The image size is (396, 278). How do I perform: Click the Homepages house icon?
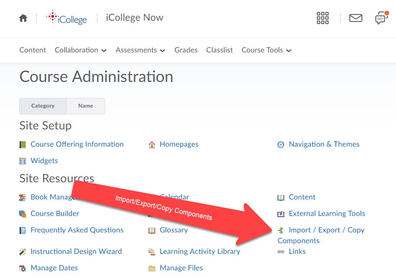pos(152,145)
